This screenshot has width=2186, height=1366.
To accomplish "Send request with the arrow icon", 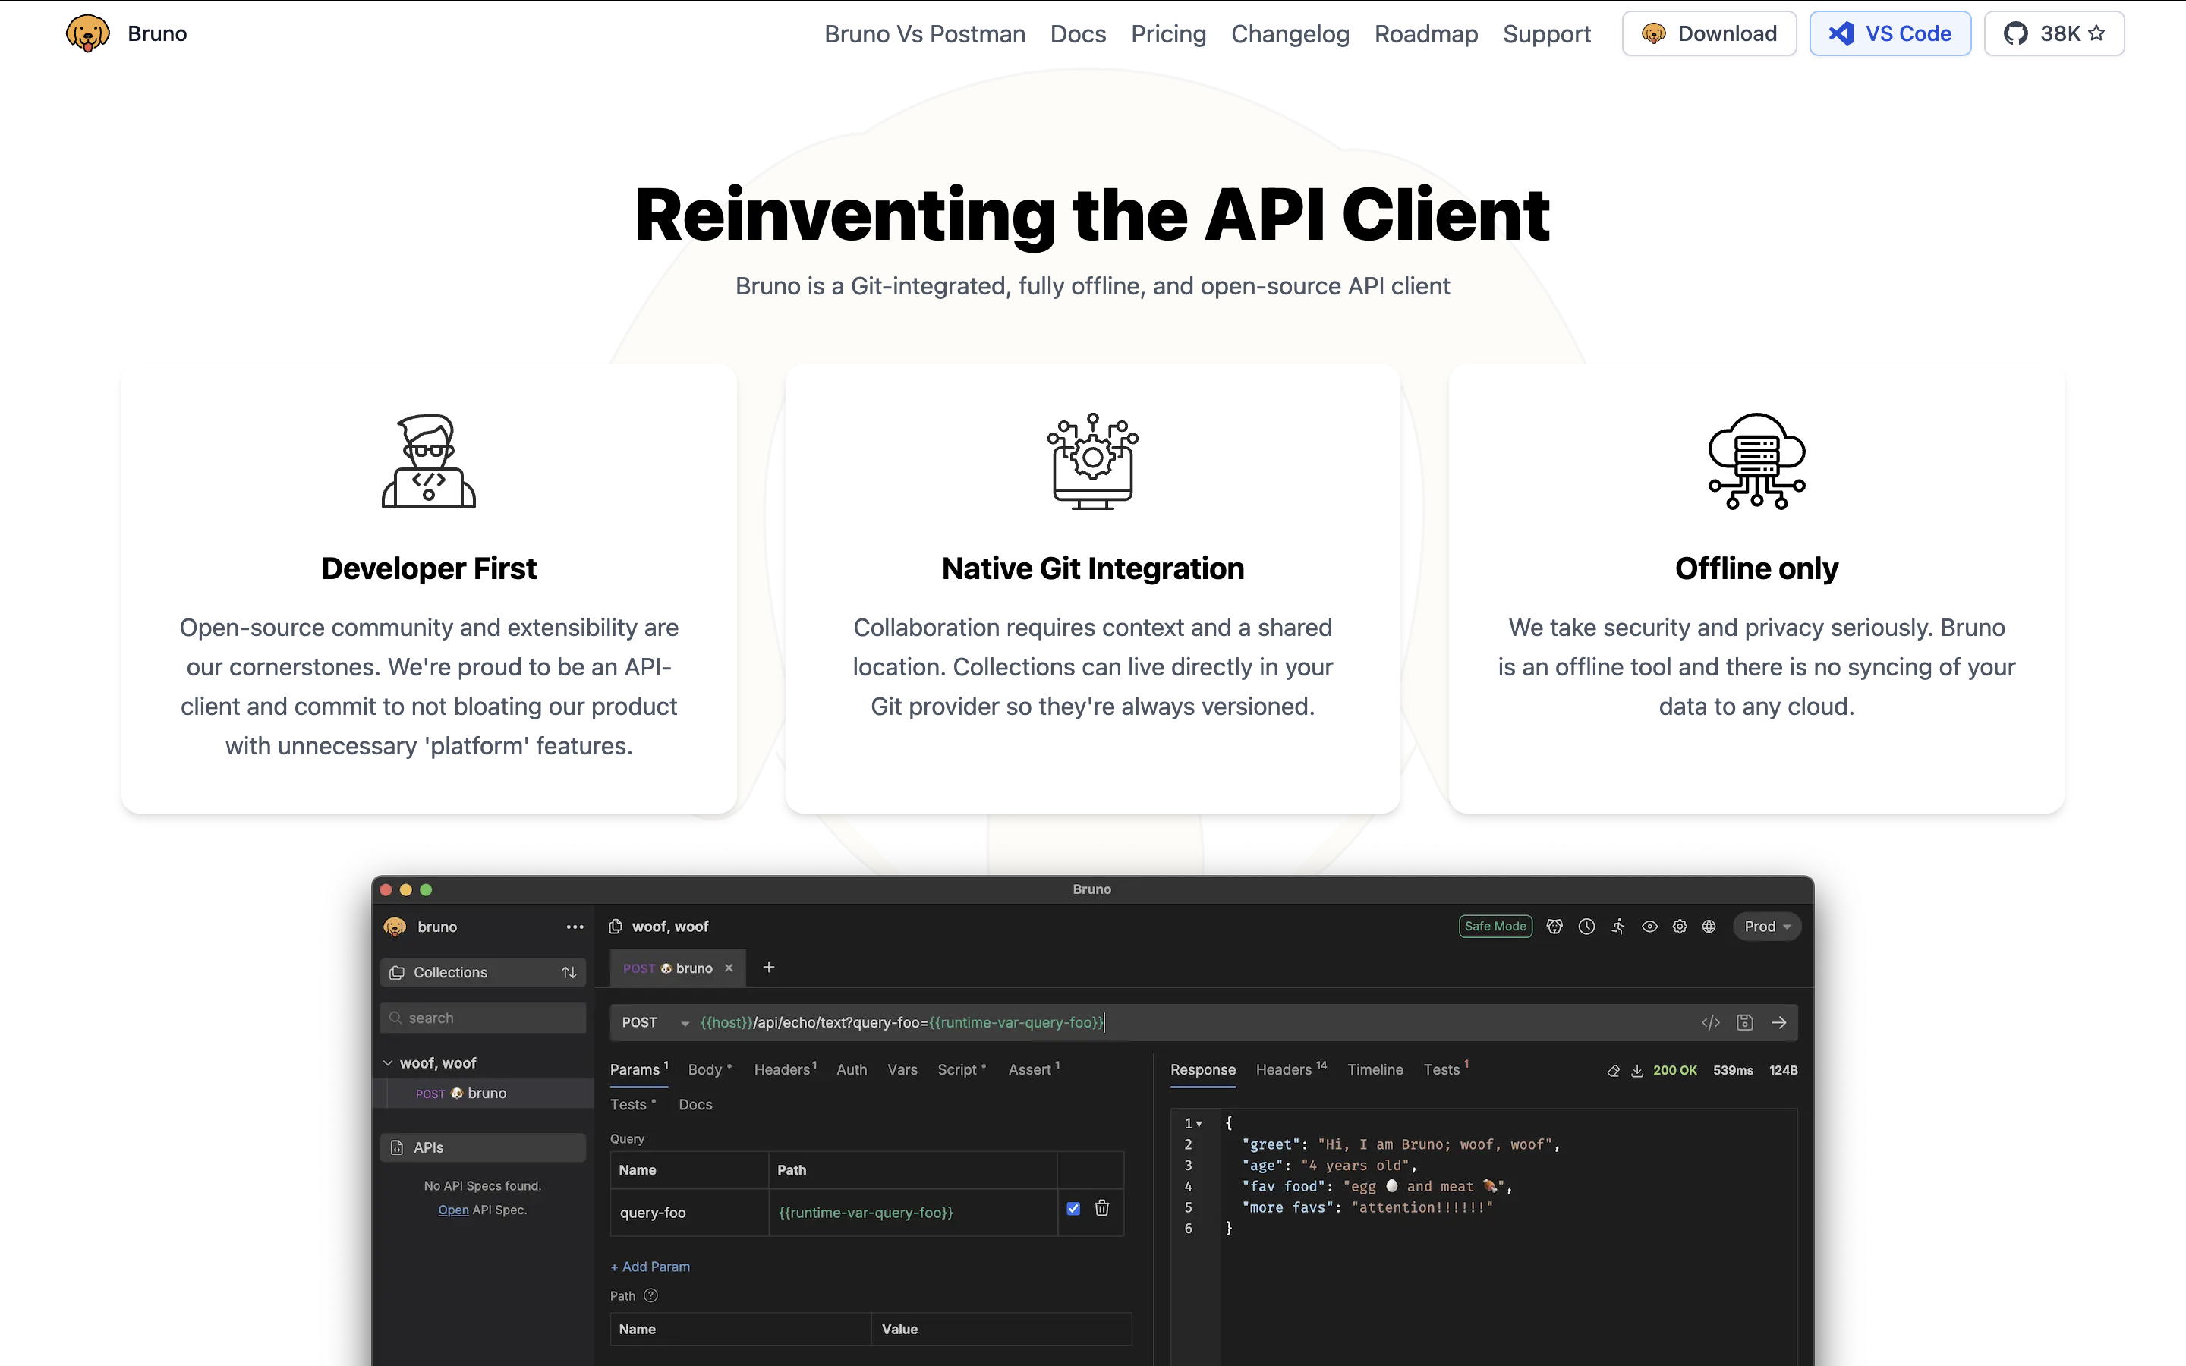I will [1778, 1021].
